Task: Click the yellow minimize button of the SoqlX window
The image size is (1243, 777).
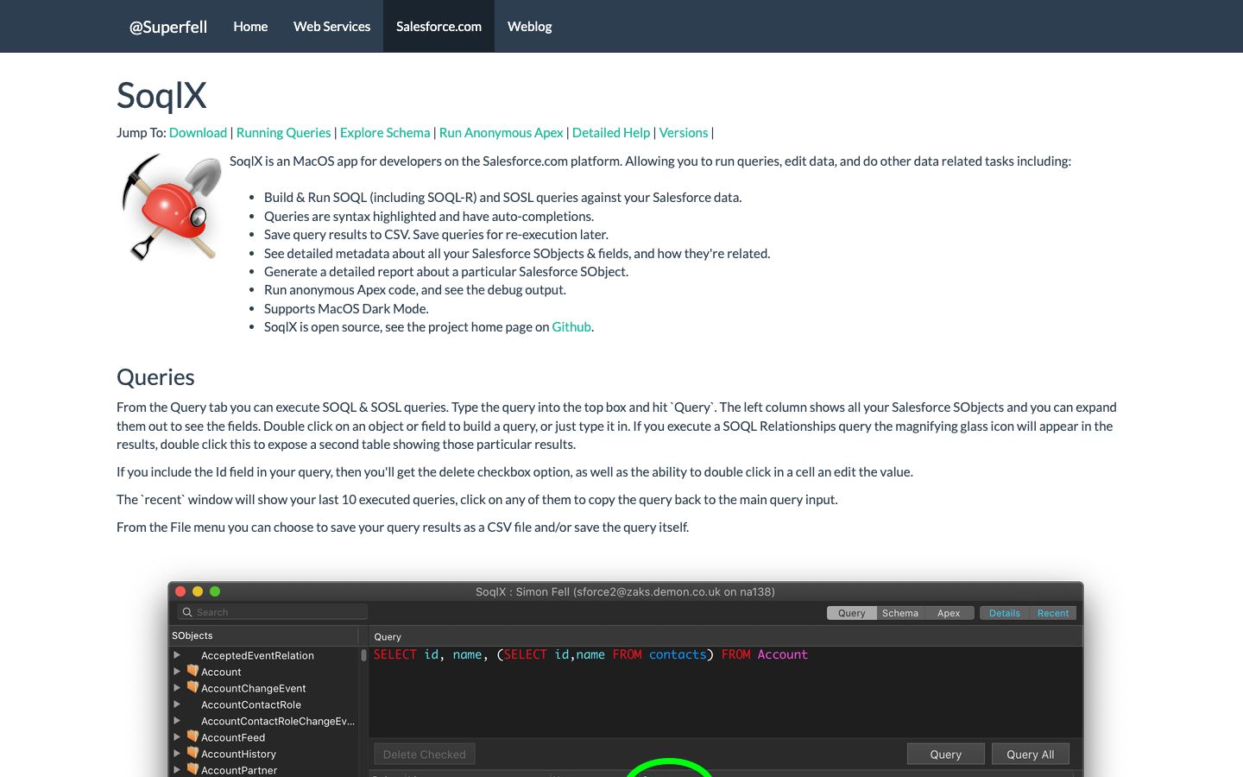Action: tap(198, 591)
